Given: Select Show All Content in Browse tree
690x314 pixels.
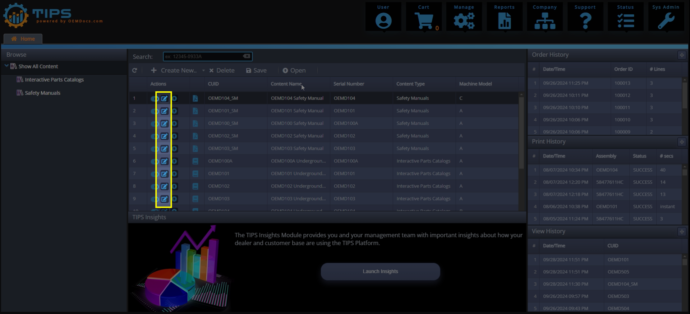Looking at the screenshot, I should coord(38,66).
